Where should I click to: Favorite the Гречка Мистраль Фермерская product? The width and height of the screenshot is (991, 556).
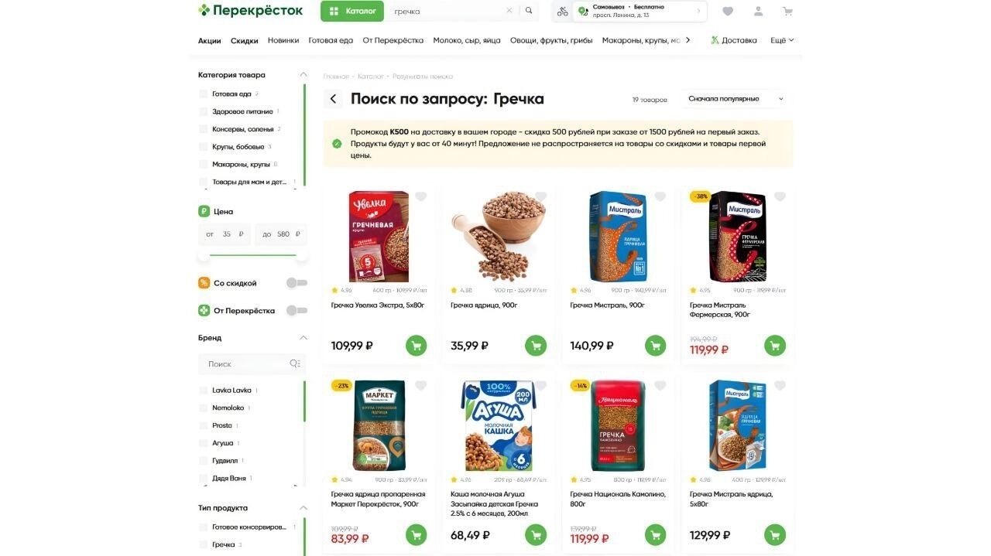click(780, 196)
